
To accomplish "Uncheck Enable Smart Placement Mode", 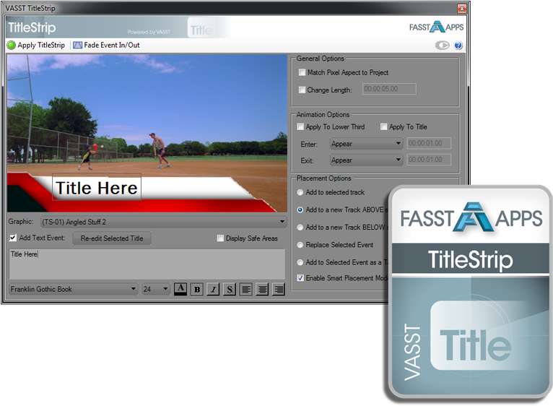I will point(300,278).
